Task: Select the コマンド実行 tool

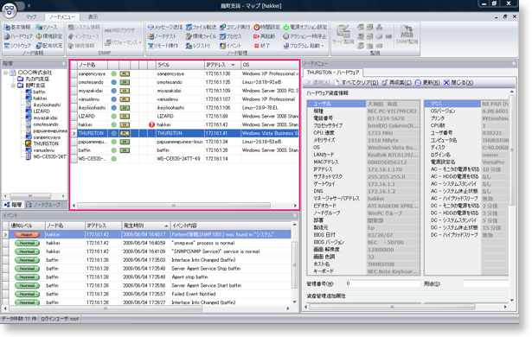Action: point(234,27)
